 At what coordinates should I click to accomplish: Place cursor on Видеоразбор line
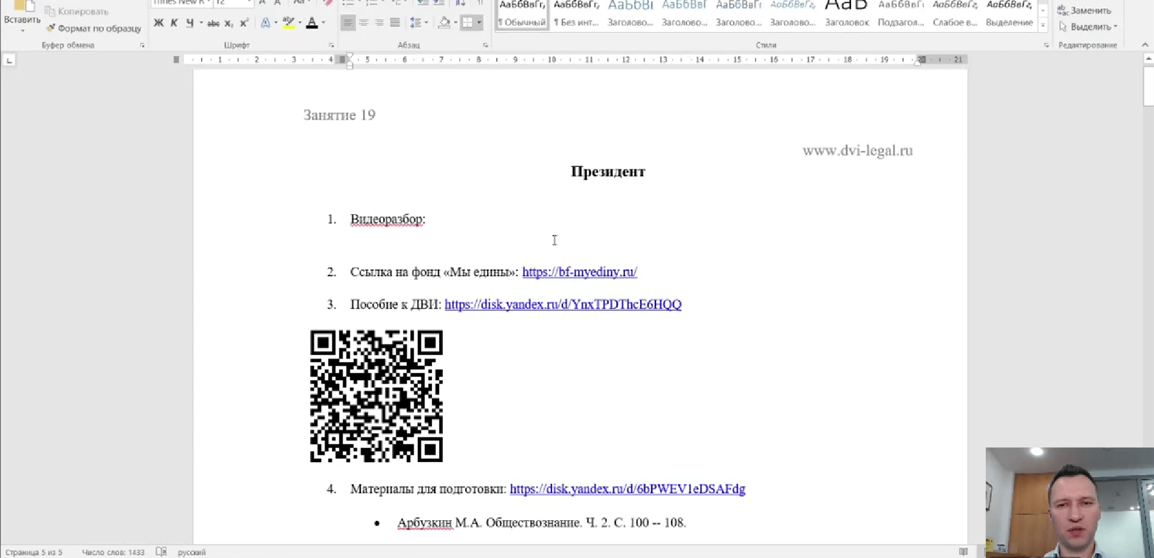coord(388,219)
